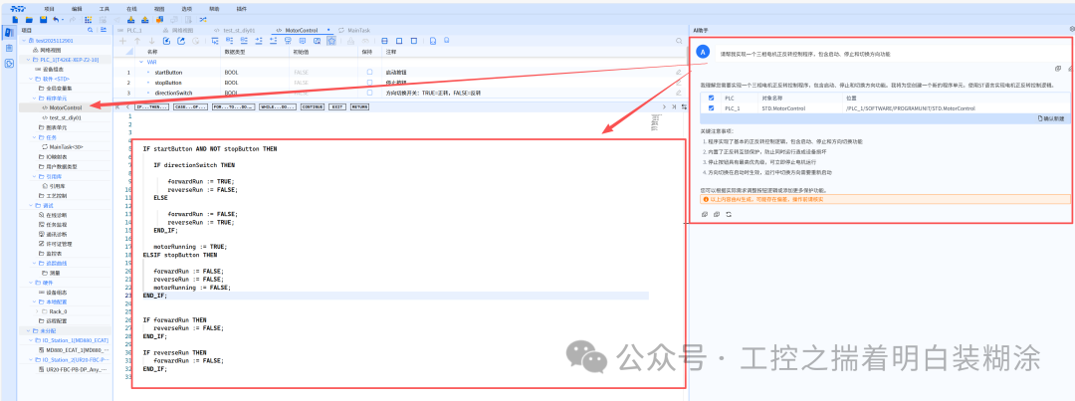Image resolution: width=1075 pixels, height=401 pixels.
Task: Click the new file icon in the top toolbar
Action: click(15, 20)
